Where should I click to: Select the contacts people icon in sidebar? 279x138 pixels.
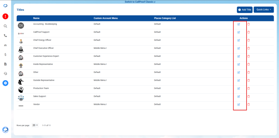pos(5,45)
